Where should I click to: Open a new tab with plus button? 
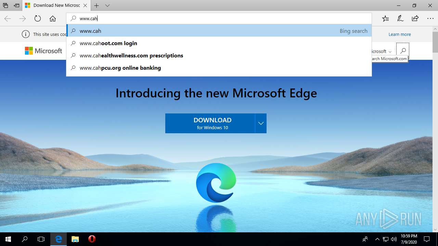(96, 5)
